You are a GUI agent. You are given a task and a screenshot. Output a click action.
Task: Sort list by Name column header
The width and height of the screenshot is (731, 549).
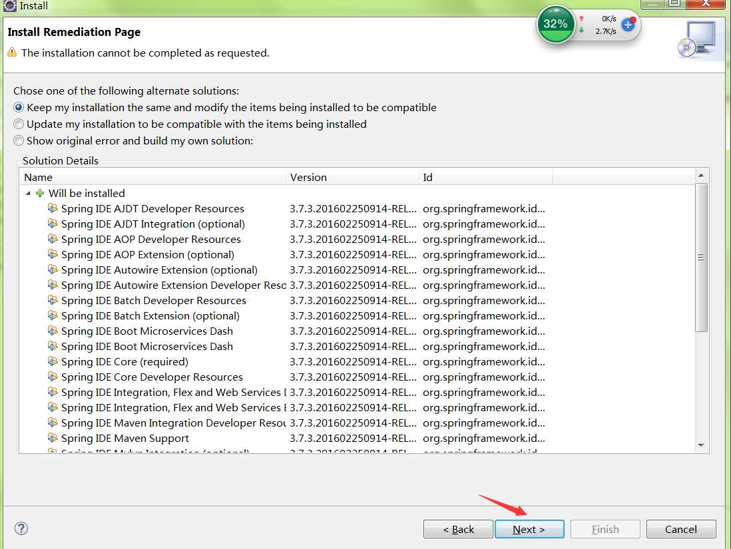click(x=152, y=177)
